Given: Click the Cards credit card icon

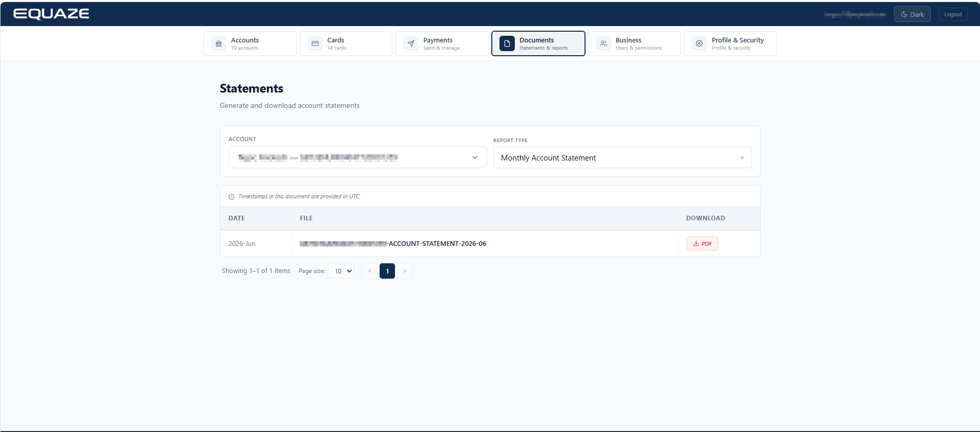Looking at the screenshot, I should click(x=315, y=43).
